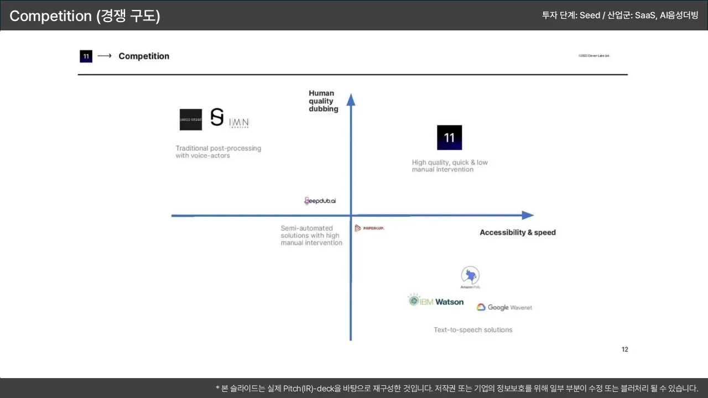708x398 pixels.
Task: Click the 투자 단계 Seed / SaaS header text
Action: [x=619, y=15]
